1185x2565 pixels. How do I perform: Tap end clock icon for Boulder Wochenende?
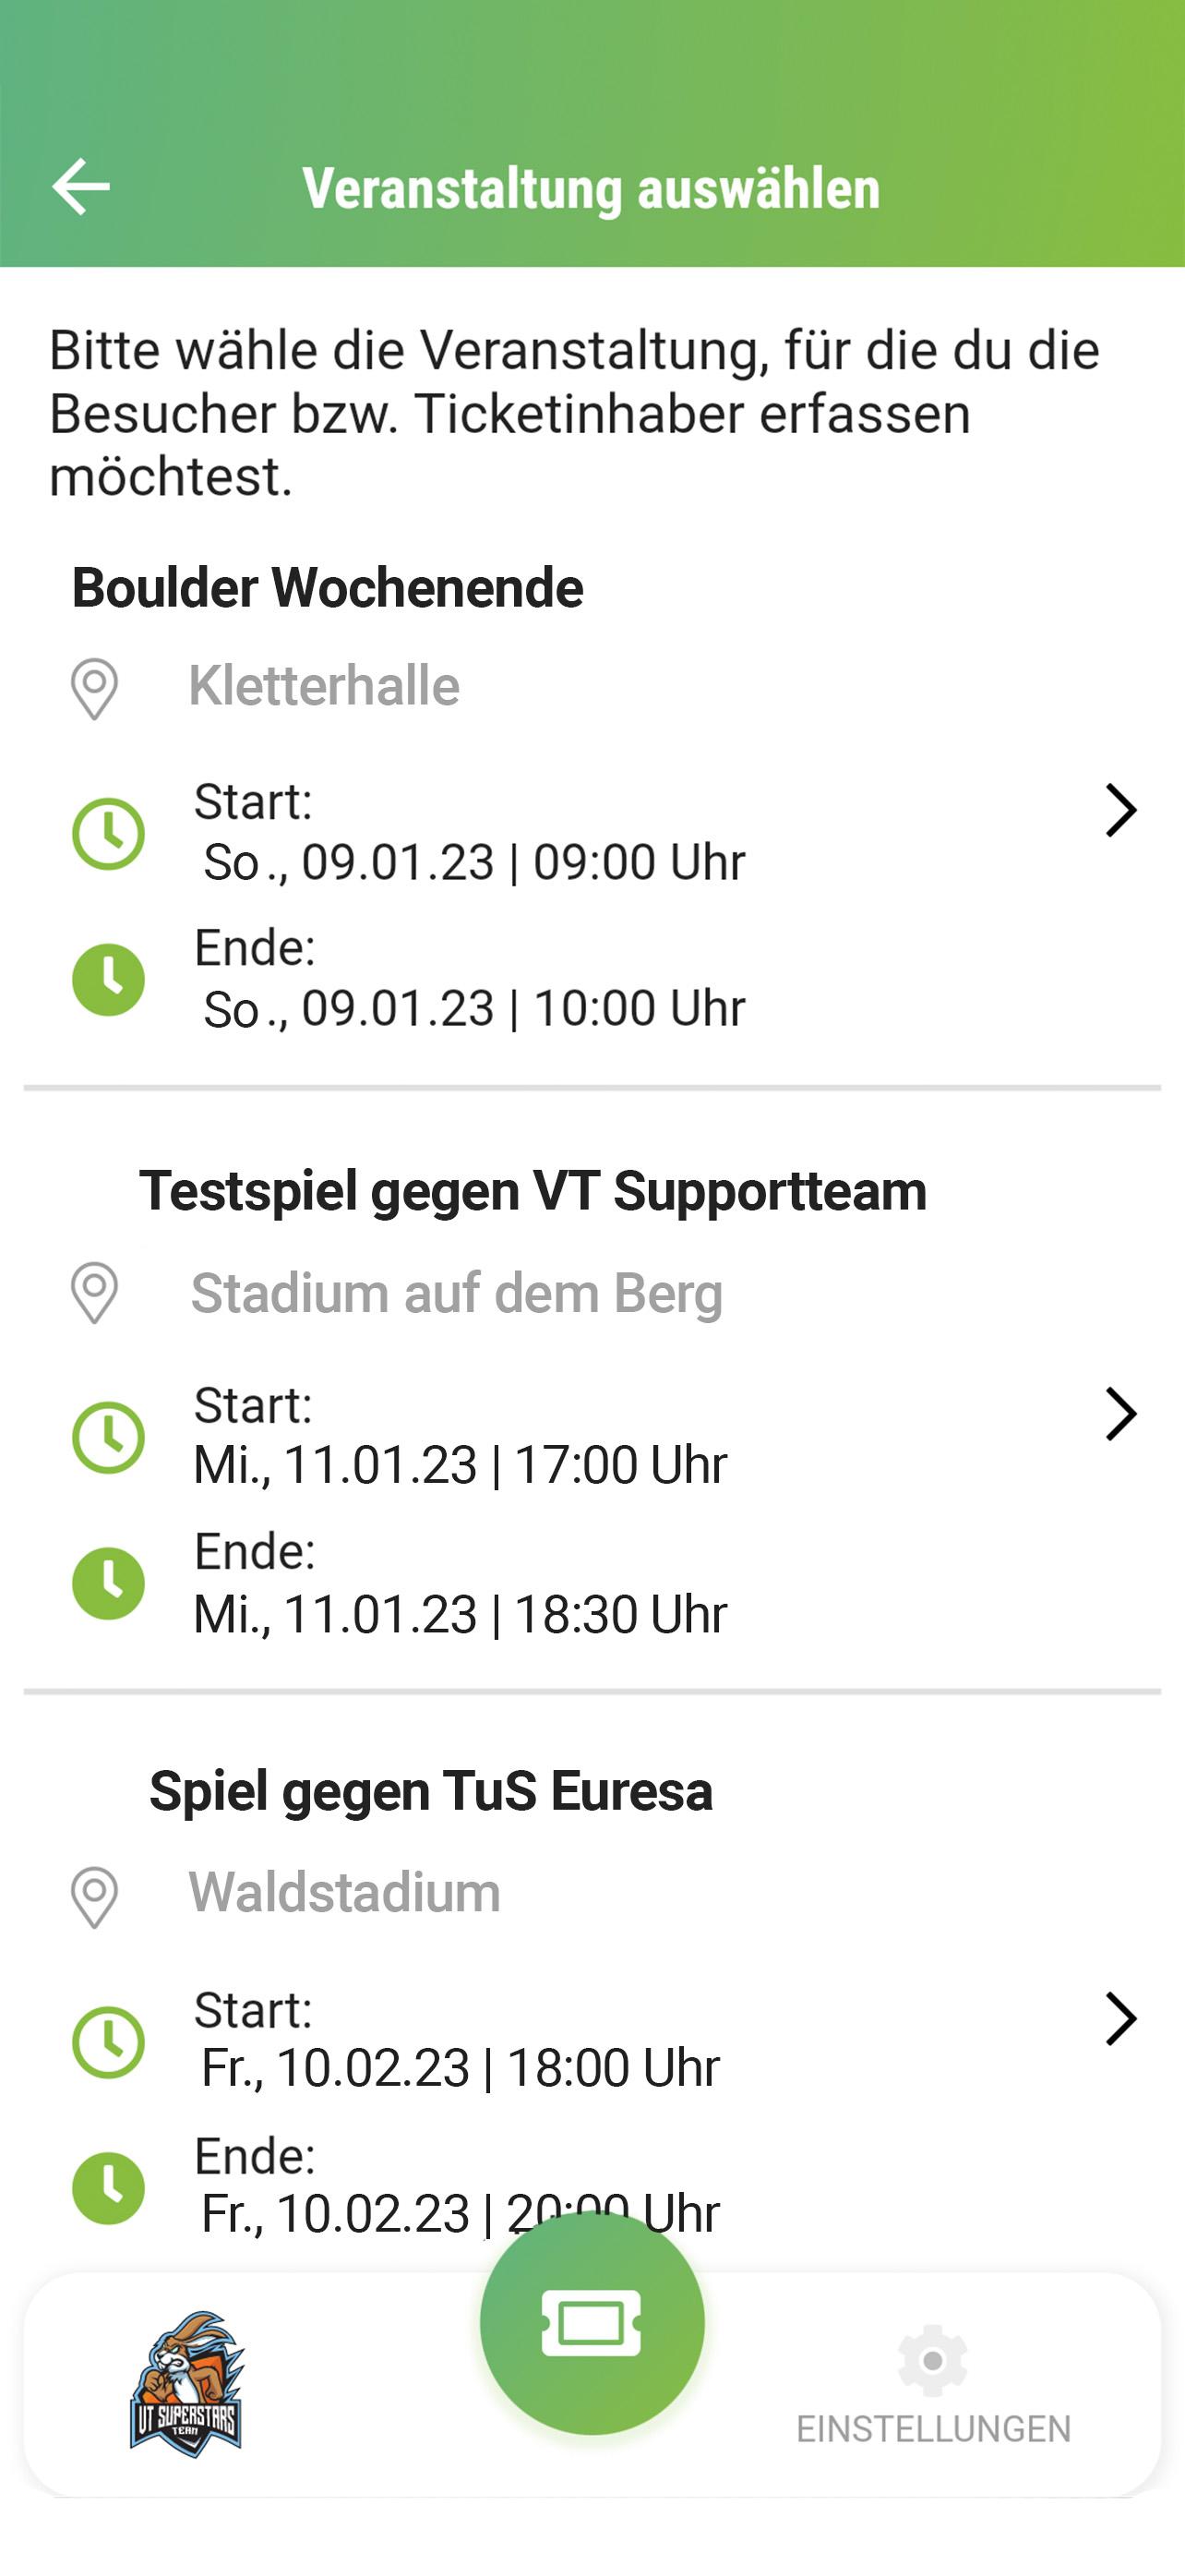point(109,980)
